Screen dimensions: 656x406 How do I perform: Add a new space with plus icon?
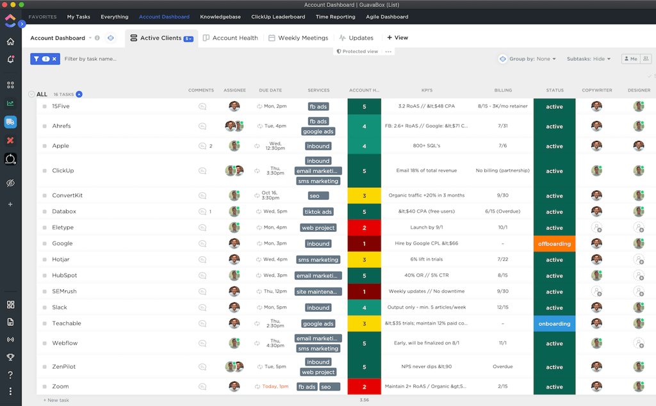pyautogui.click(x=10, y=204)
